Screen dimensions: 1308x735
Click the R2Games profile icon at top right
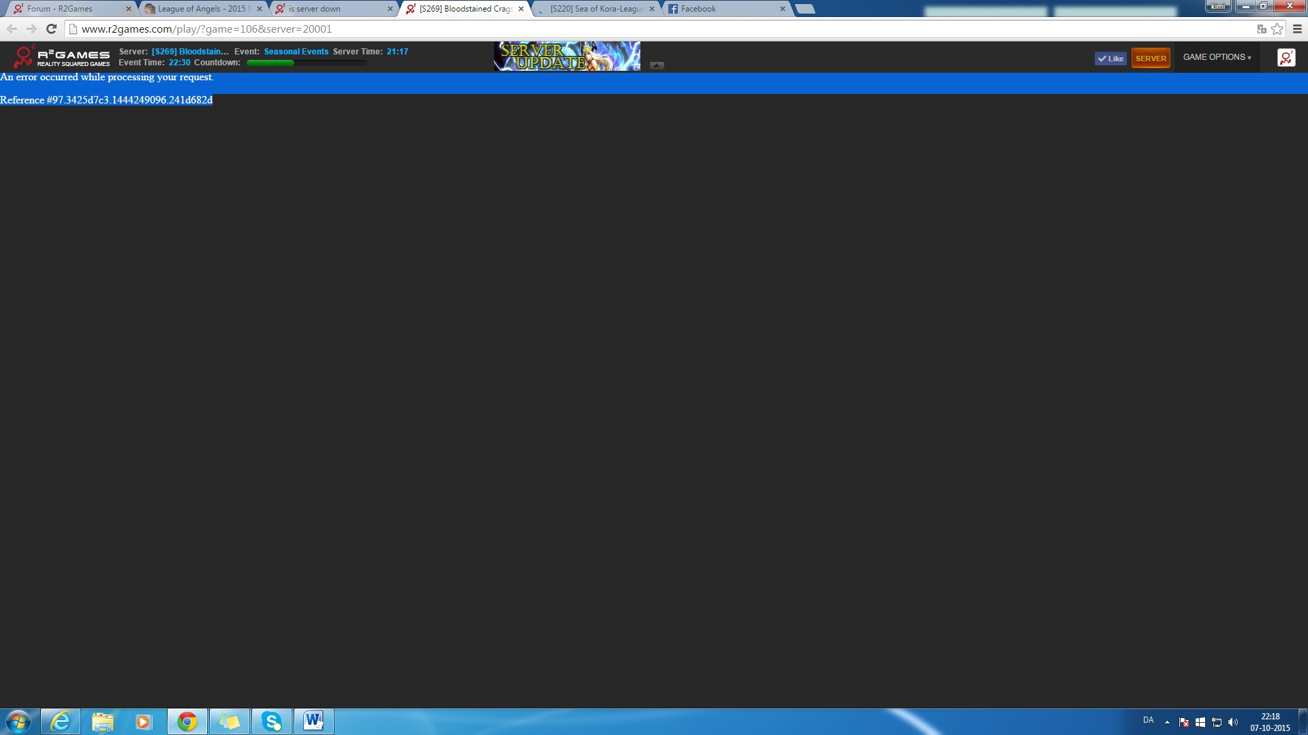(x=1286, y=58)
